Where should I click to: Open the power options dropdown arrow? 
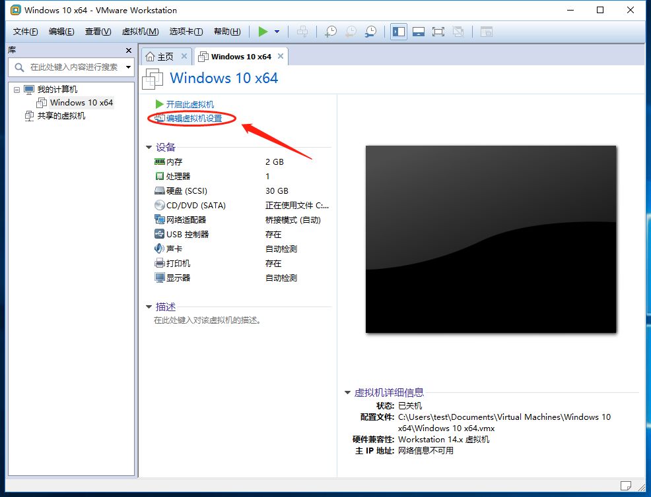[277, 32]
